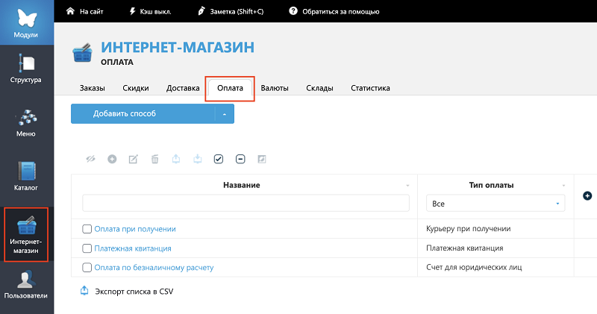Click the Платежная квитанция type cell
The height and width of the screenshot is (314, 597).
point(464,248)
